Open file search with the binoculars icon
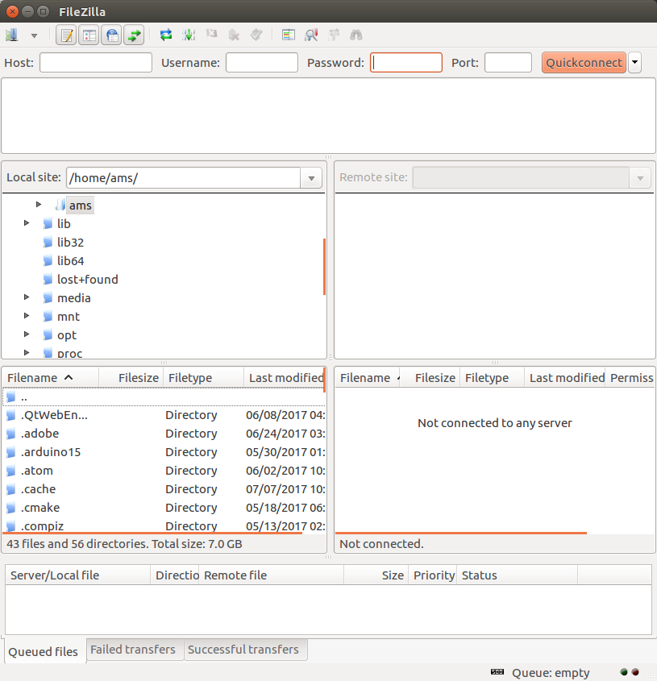657x681 pixels. coord(356,35)
